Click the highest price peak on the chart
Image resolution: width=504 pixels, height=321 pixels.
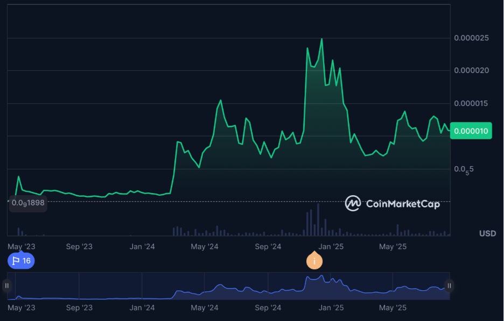321,39
